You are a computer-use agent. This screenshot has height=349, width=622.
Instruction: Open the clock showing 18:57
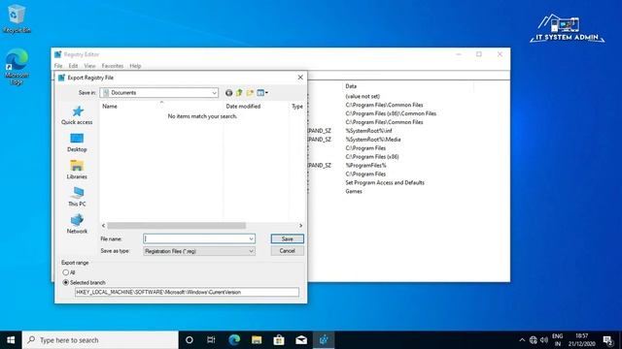point(581,340)
